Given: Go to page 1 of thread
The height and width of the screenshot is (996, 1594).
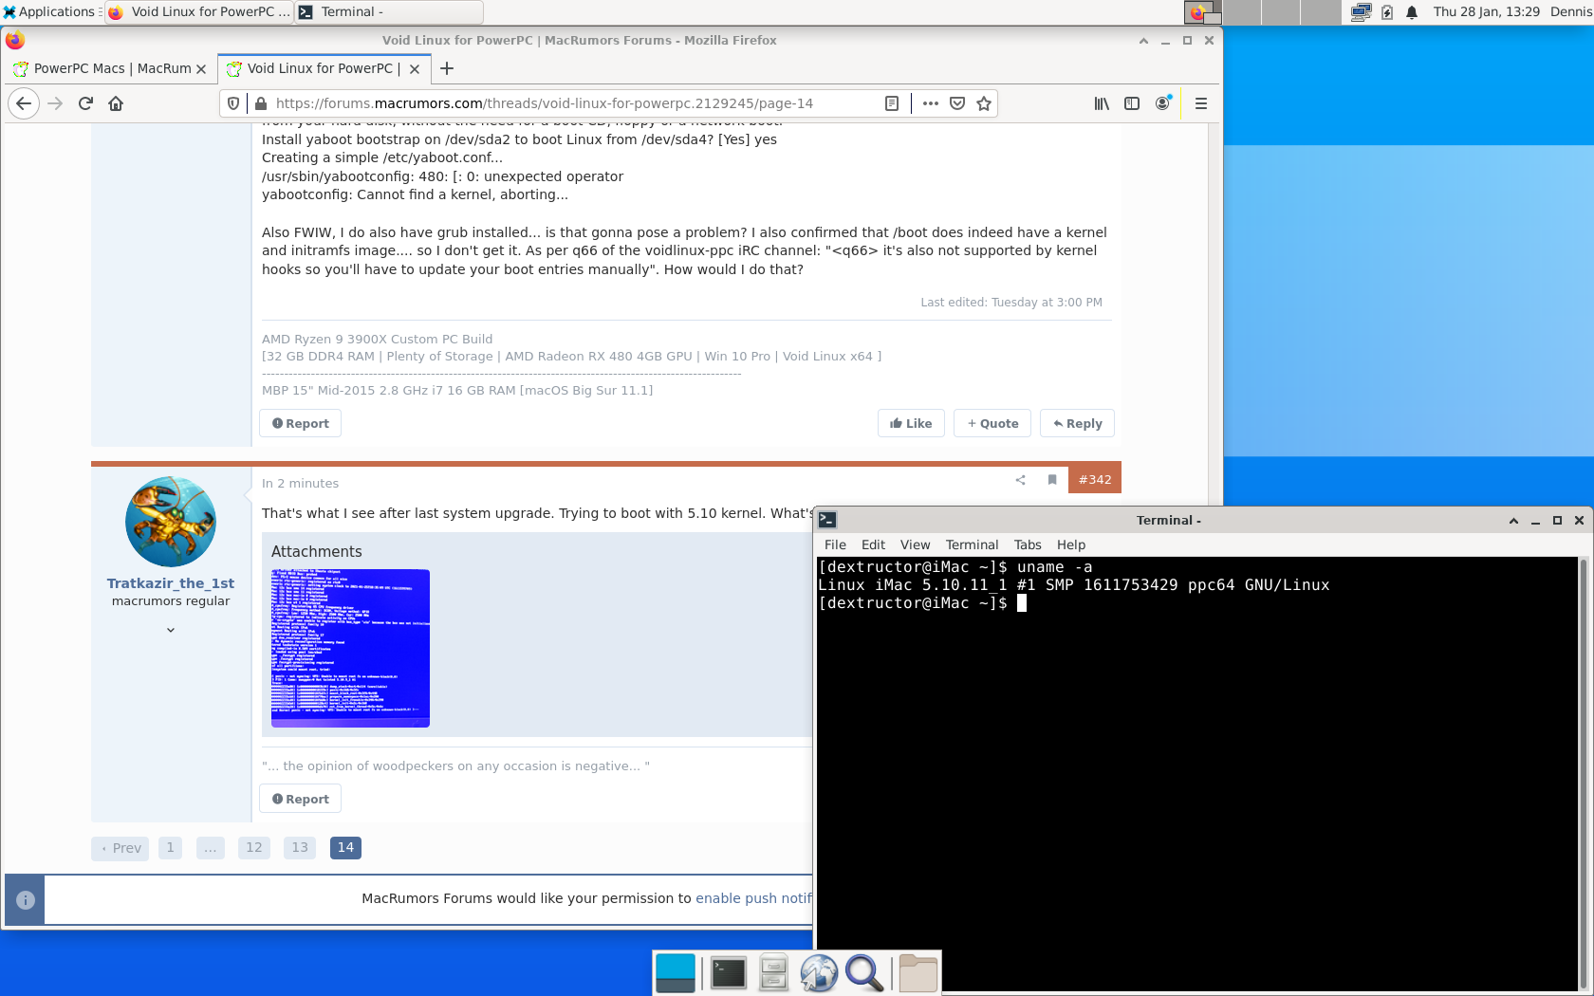Looking at the screenshot, I should [170, 848].
